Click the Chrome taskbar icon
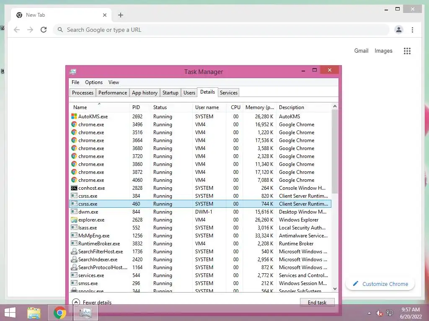 (59, 313)
